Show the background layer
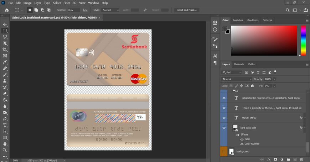The width and height of the screenshot is (310, 162). pos(224,151)
